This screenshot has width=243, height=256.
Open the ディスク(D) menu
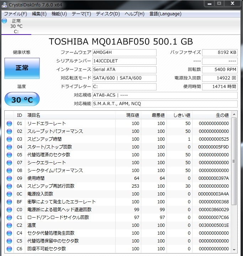108,14
